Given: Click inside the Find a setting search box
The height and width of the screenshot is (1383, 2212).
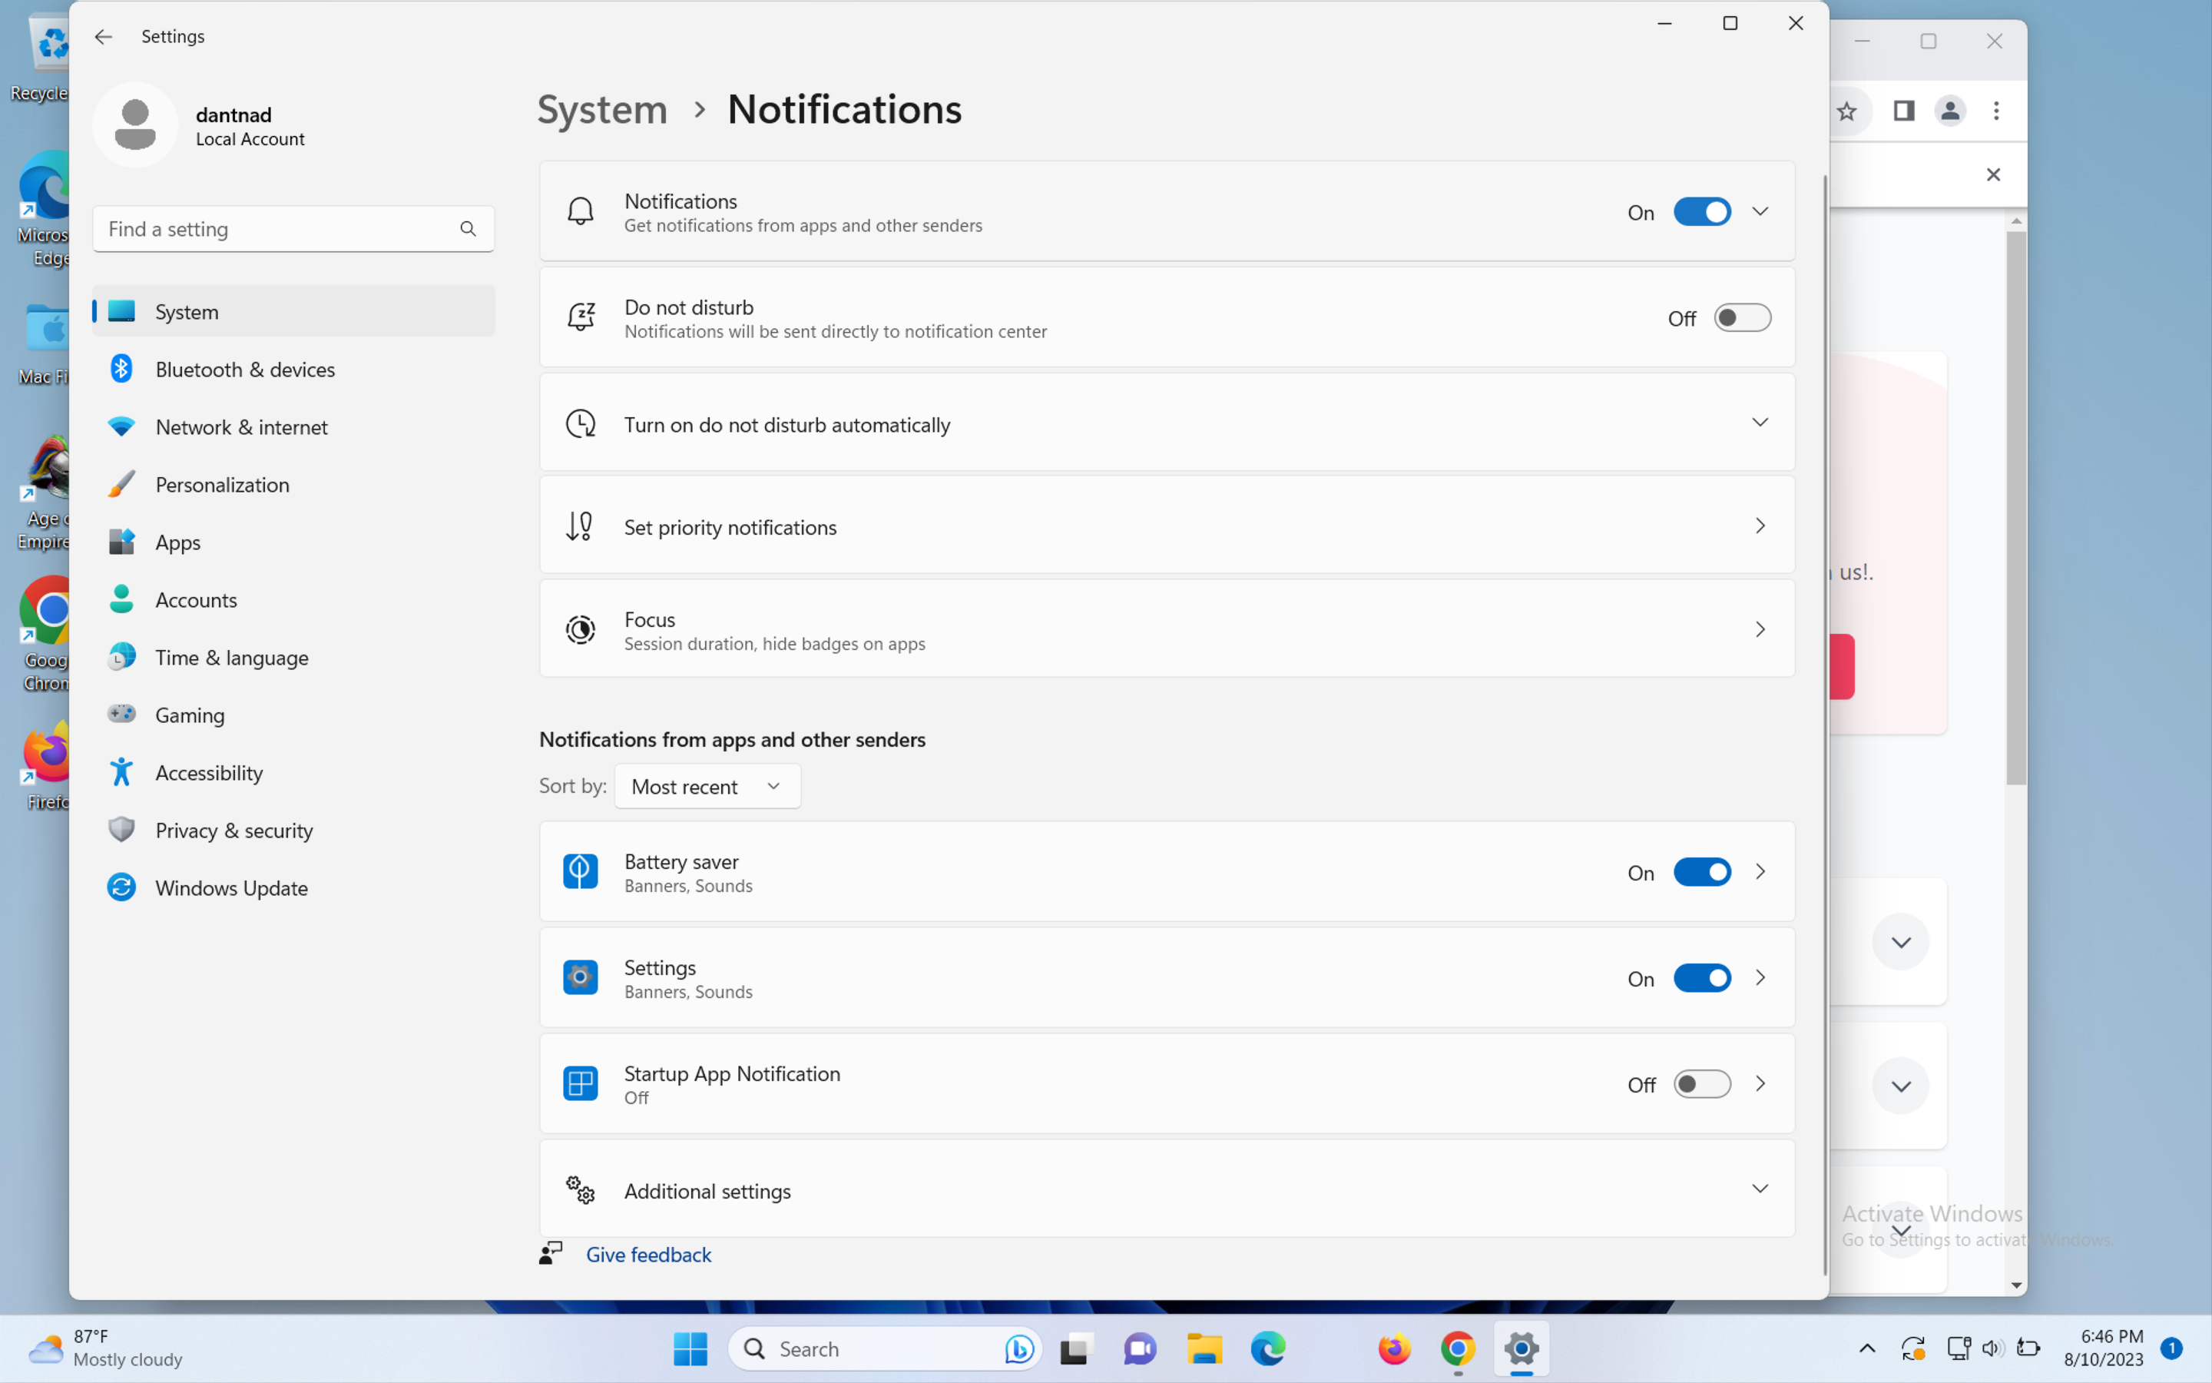Looking at the screenshot, I should point(274,229).
